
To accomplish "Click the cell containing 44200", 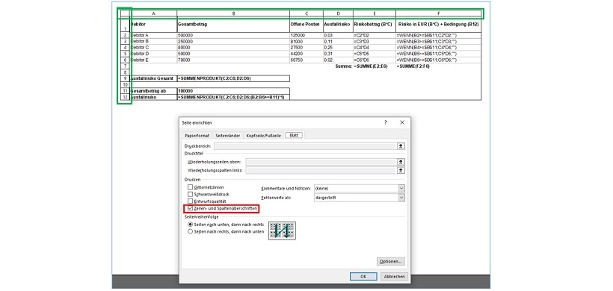I will [306, 54].
